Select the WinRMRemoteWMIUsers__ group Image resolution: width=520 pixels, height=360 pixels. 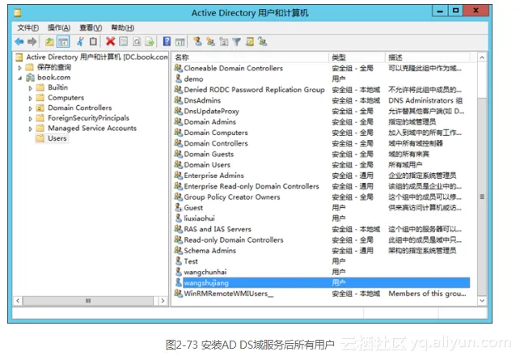click(x=322, y=294)
